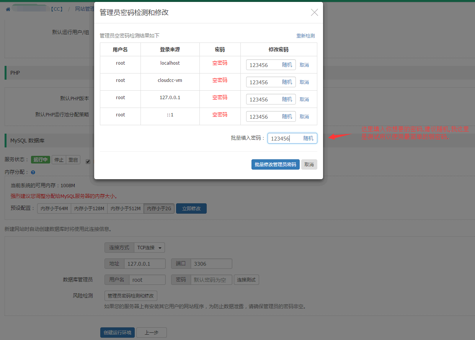Click 取消 link in the ::1 row

(x=304, y=117)
